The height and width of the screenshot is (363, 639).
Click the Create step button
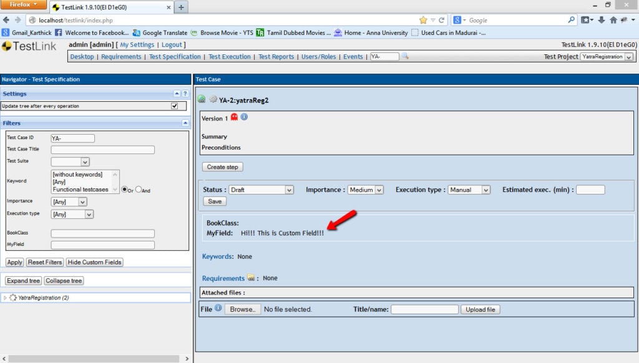click(x=223, y=167)
